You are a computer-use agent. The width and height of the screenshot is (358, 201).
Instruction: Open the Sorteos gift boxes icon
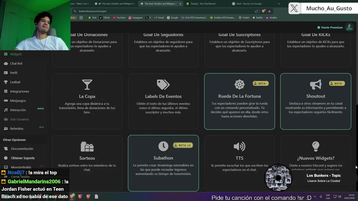coord(87,146)
